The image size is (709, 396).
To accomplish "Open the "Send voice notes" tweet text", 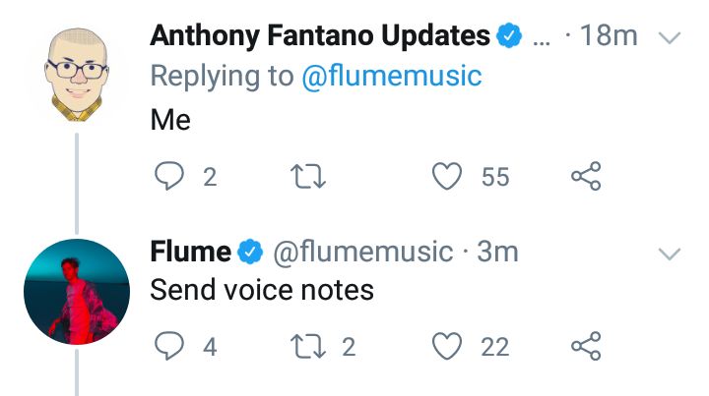I will click(x=262, y=290).
